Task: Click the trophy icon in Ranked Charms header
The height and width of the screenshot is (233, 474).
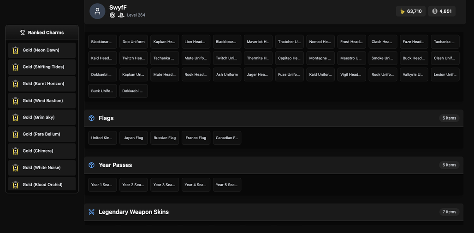Action: click(23, 33)
